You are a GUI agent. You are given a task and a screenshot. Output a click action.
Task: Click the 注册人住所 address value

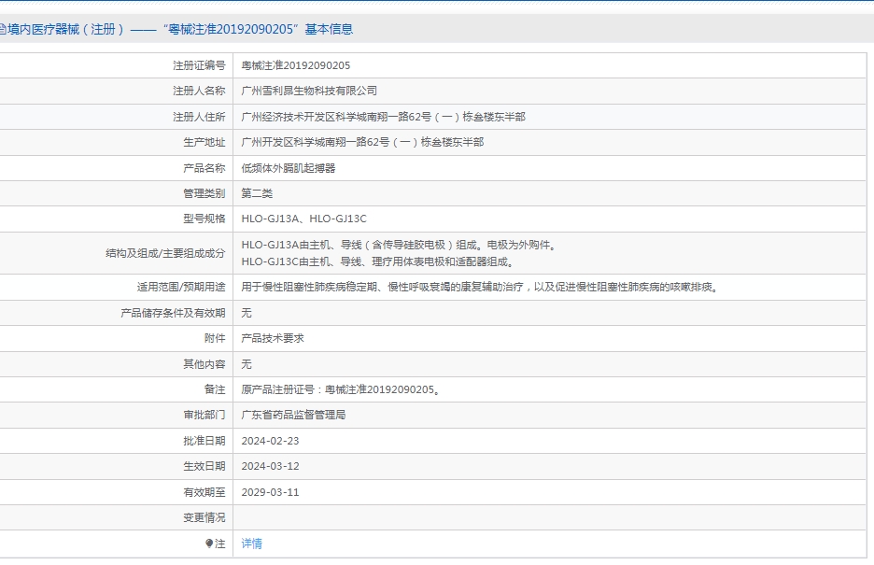pos(383,117)
